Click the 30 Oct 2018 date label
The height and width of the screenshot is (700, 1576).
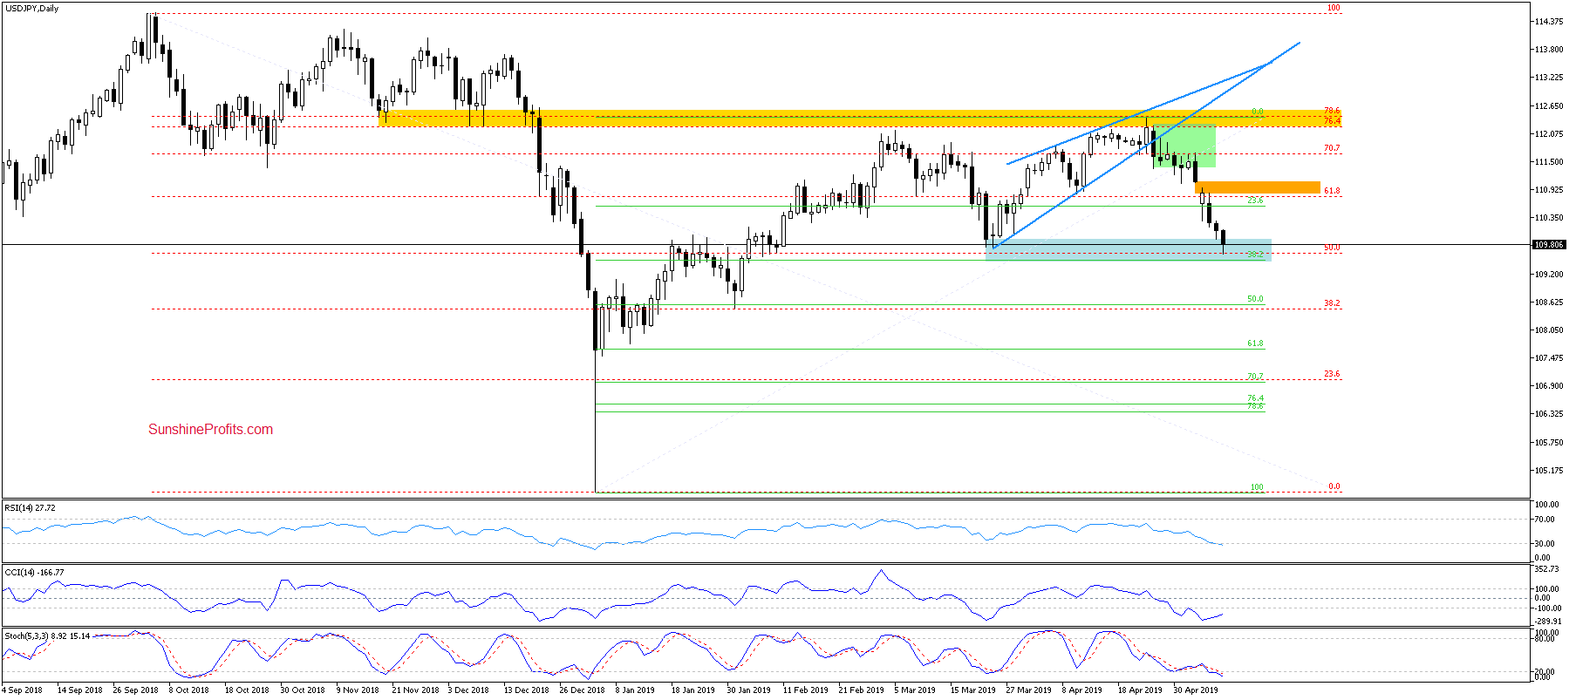pyautogui.click(x=303, y=690)
